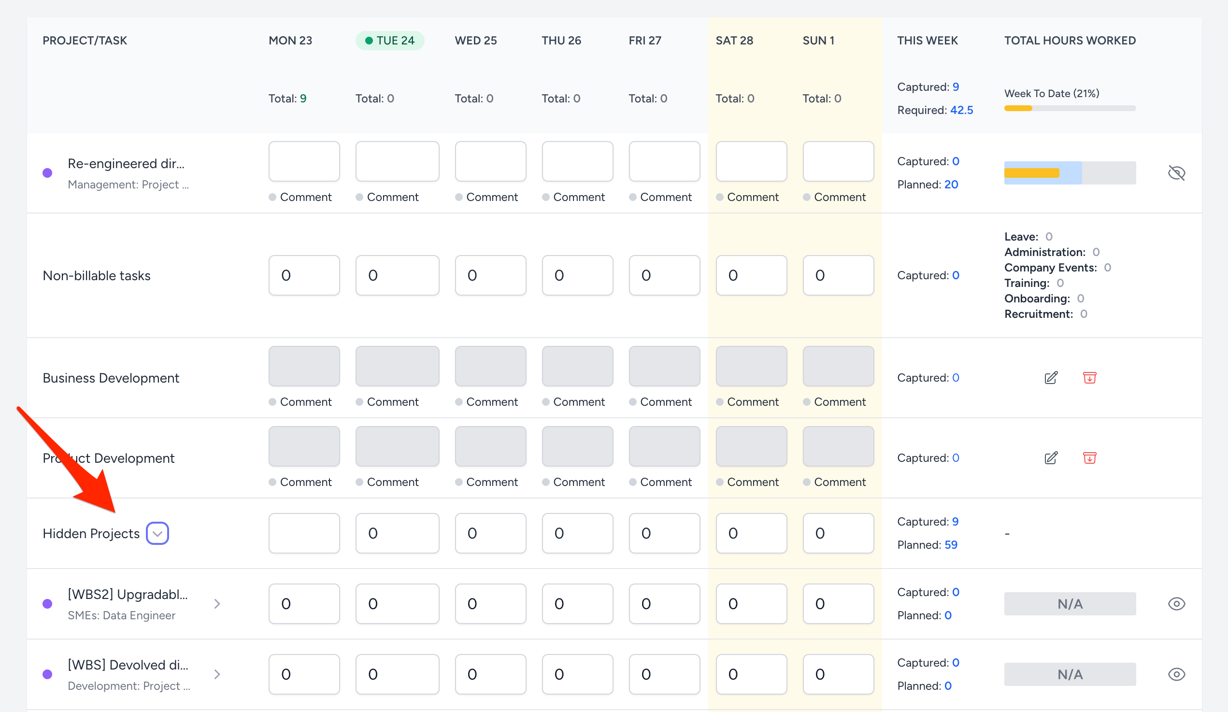The image size is (1228, 712).
Task: Click Sunday hours field for Non-billable tasks
Action: (838, 275)
